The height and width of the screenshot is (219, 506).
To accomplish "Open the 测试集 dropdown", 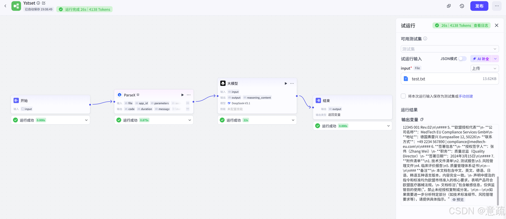I will 450,49.
